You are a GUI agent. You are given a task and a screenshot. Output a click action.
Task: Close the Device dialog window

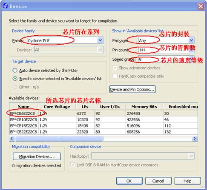[x=201, y=6]
